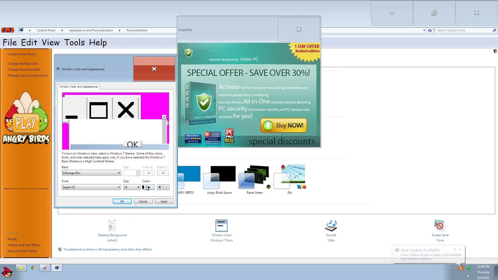Open the Tools menu
This screenshot has height=280, width=498.
click(x=74, y=43)
